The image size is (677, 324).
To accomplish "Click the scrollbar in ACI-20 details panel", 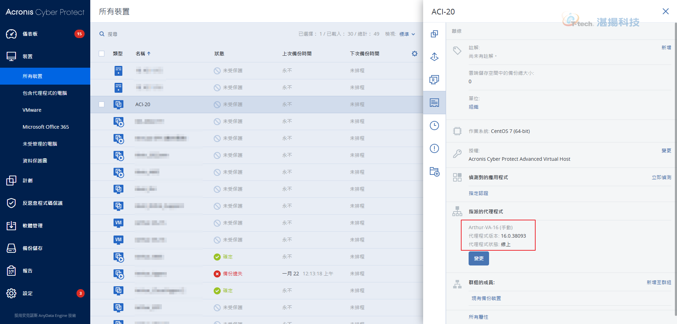I will (675, 169).
